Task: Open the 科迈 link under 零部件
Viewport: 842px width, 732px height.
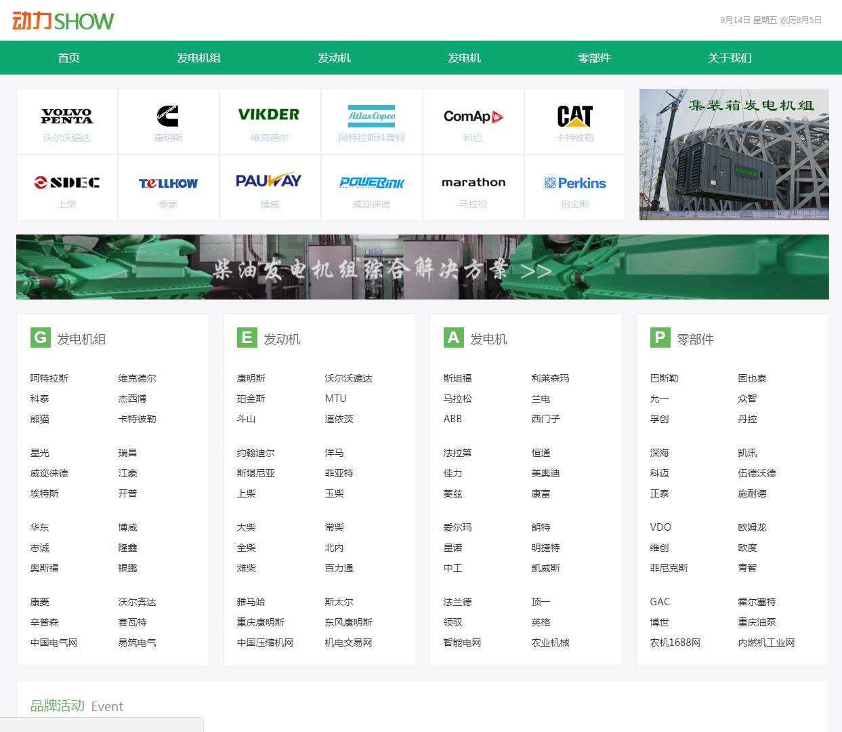Action: click(x=660, y=473)
